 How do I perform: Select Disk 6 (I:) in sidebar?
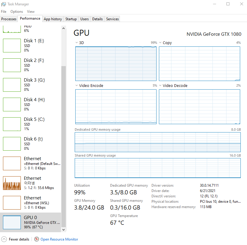pyautogui.click(x=31, y=144)
